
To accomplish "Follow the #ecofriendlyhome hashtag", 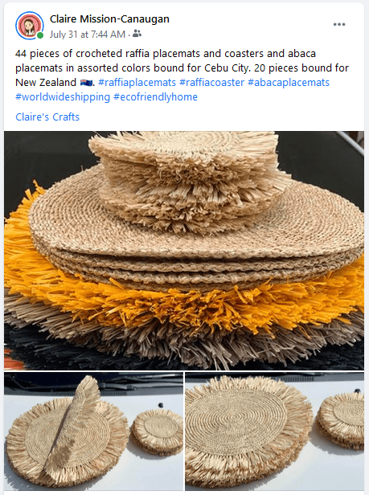I will 155,97.
